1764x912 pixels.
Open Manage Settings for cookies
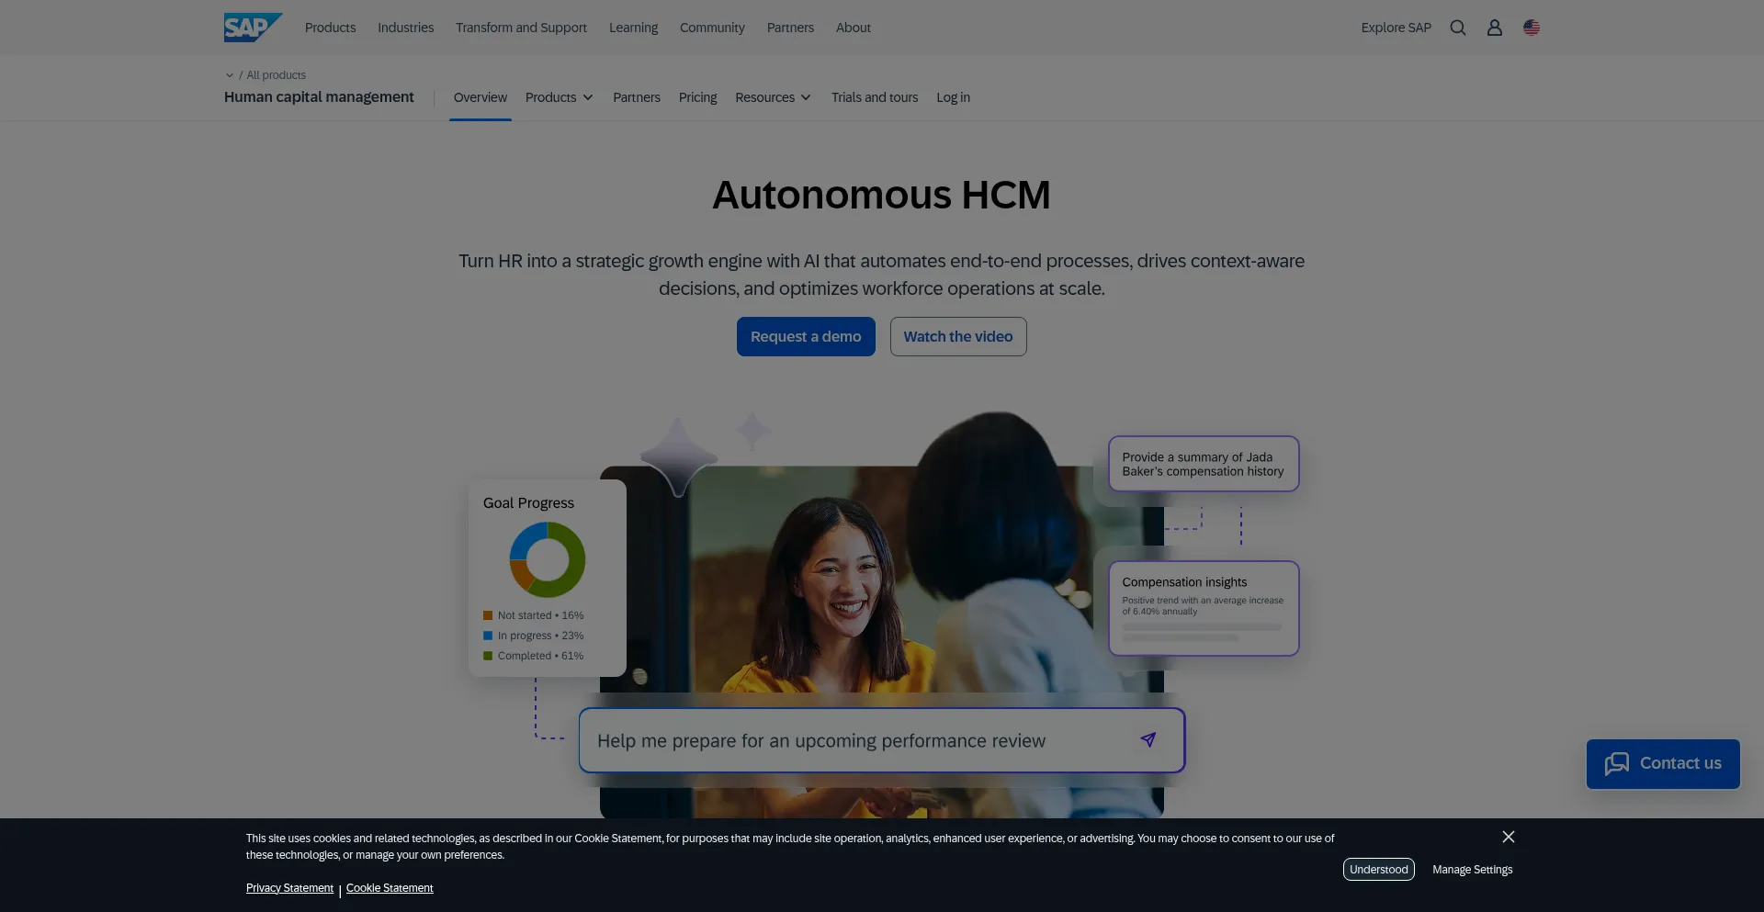click(1472, 870)
